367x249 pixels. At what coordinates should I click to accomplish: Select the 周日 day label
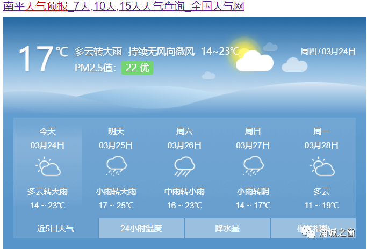pyautogui.click(x=253, y=131)
